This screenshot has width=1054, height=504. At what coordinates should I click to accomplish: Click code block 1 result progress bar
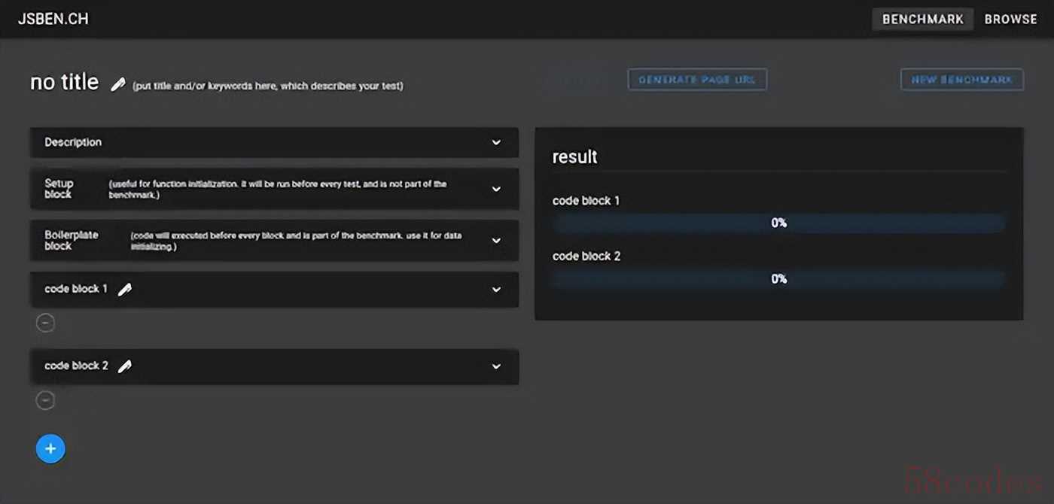pos(778,223)
